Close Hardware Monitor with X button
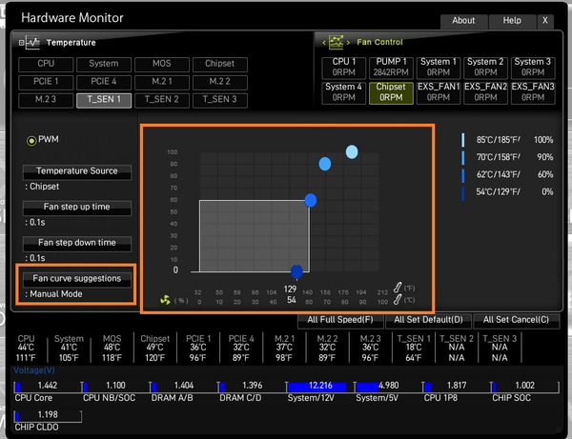Screen dimensions: 572x439 pos(545,21)
